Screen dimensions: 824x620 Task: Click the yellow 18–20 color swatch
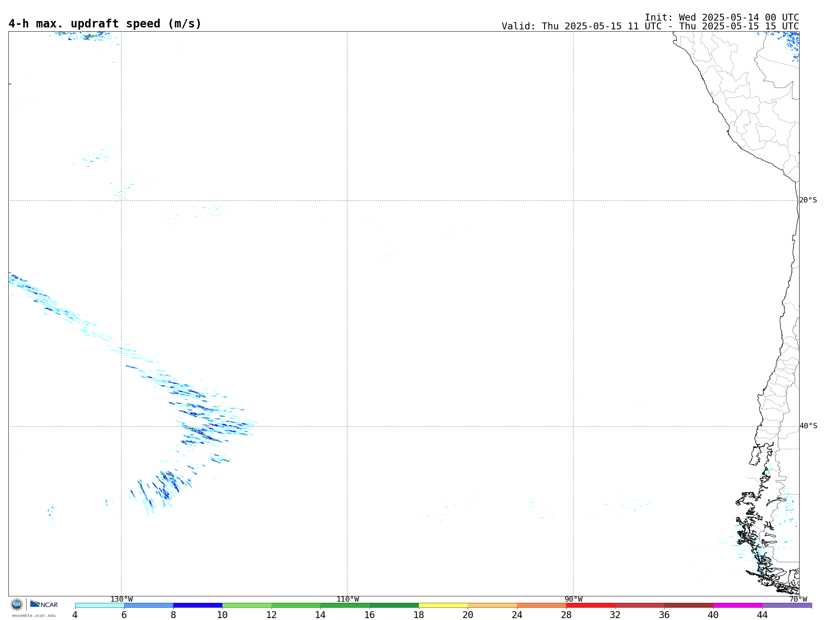pos(443,606)
